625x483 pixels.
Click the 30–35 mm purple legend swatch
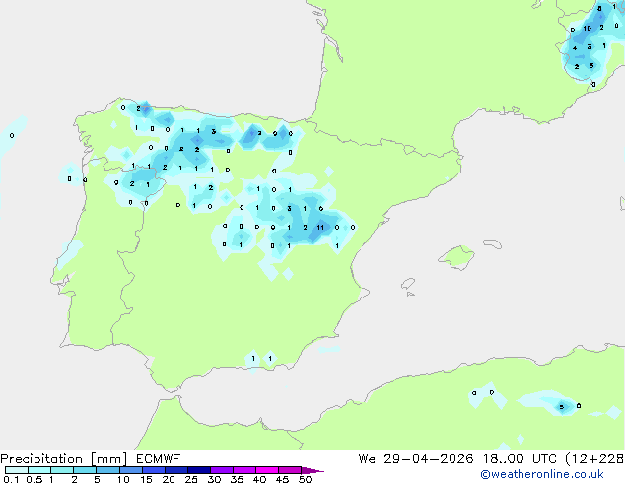click(x=221, y=470)
